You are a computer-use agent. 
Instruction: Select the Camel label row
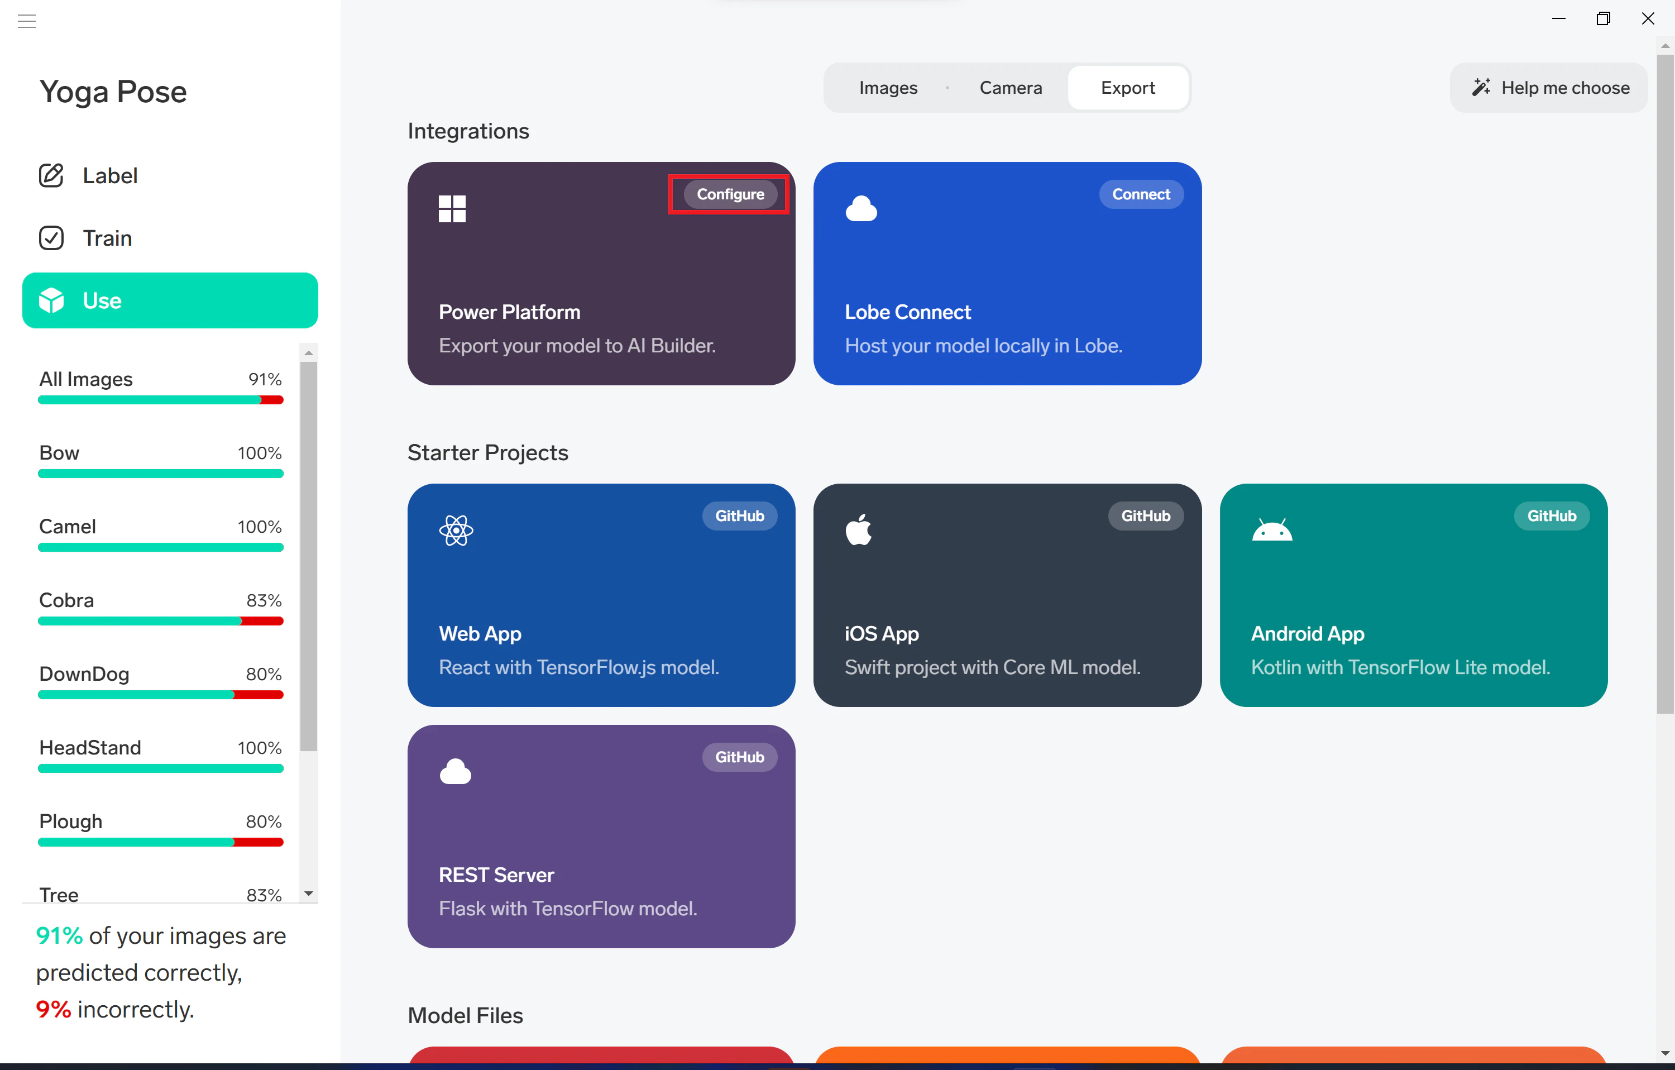point(161,535)
